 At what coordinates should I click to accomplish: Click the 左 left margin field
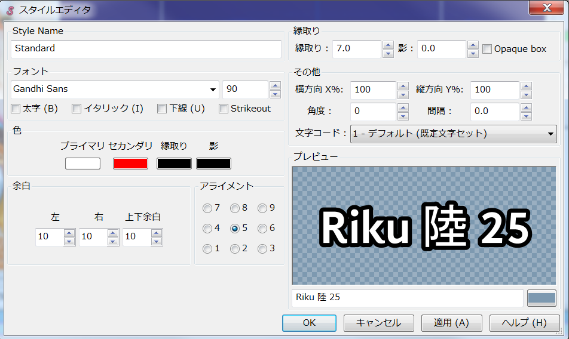(50, 237)
